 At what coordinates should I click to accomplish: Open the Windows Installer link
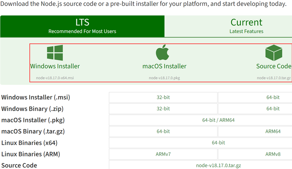coord(55,66)
